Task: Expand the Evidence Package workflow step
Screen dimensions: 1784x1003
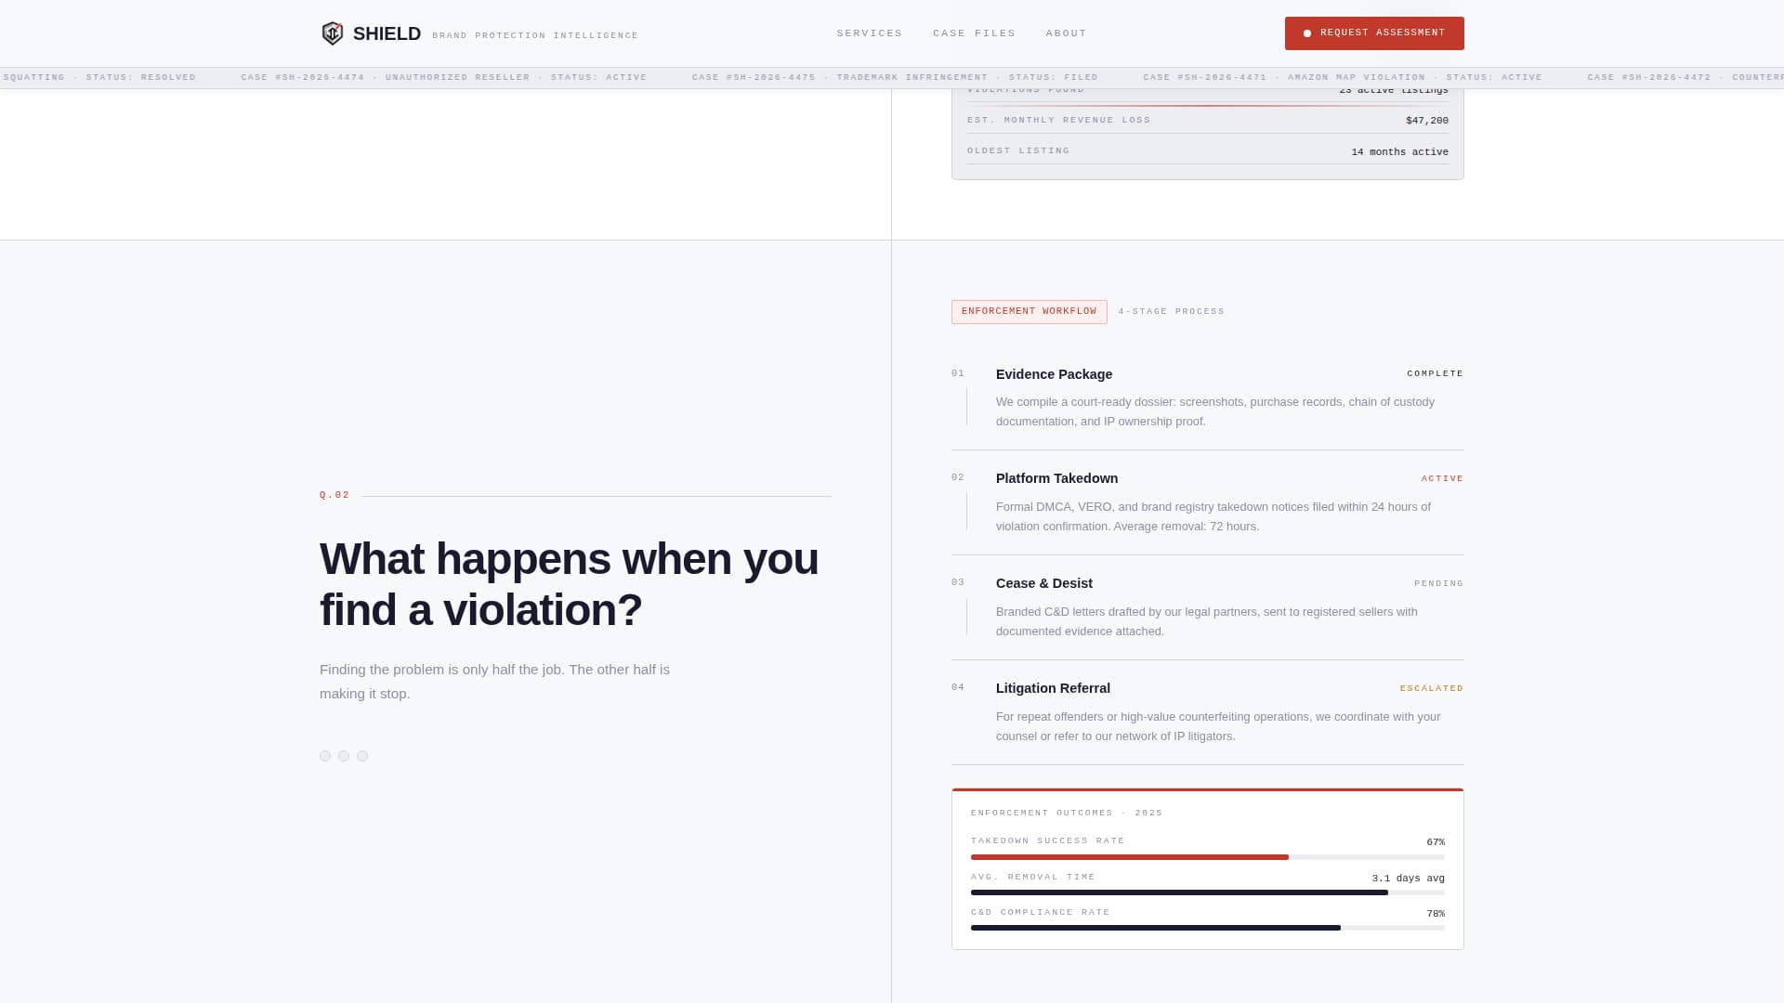Action: (1054, 374)
